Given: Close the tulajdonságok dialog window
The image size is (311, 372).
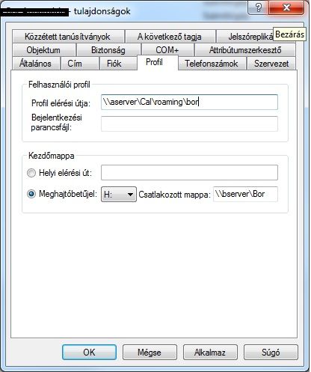Looking at the screenshot, I should 286,7.
